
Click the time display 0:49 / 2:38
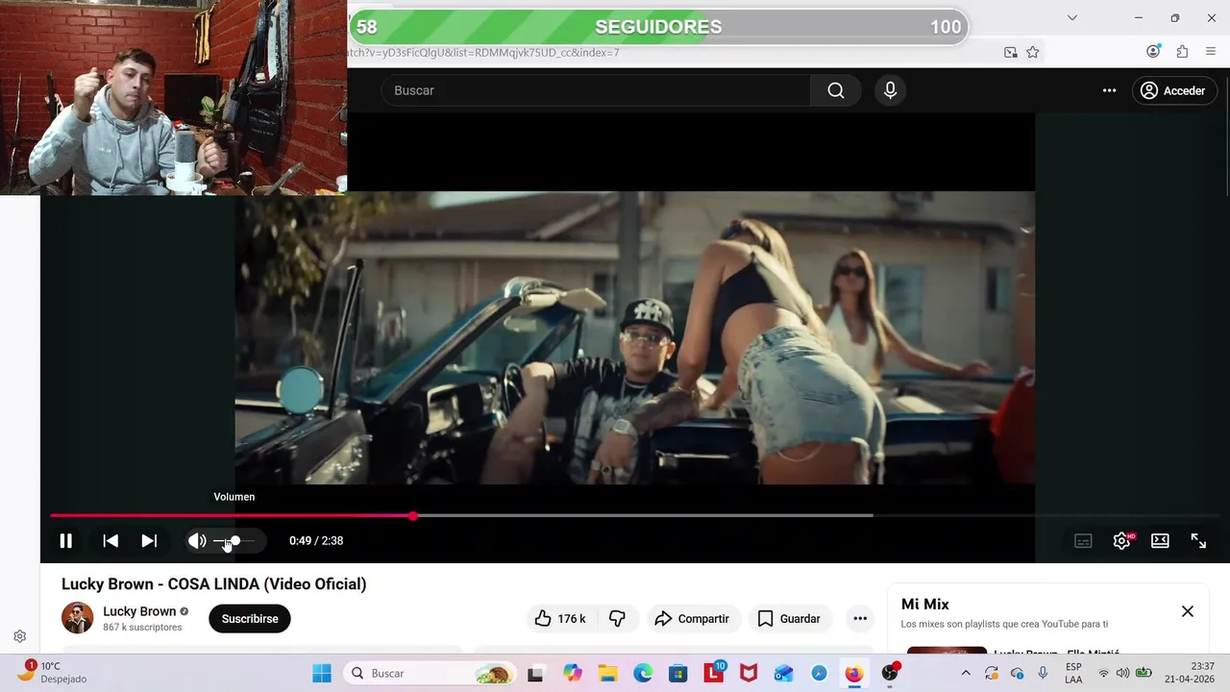click(x=316, y=541)
